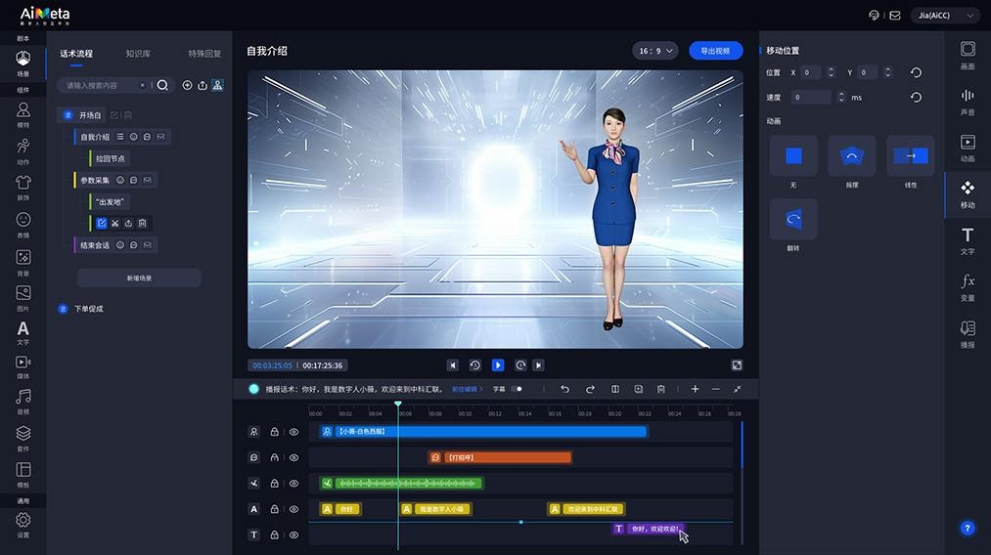Toggle the 字幕 subtitle switch
Screen dimensions: 991x555
(517, 389)
